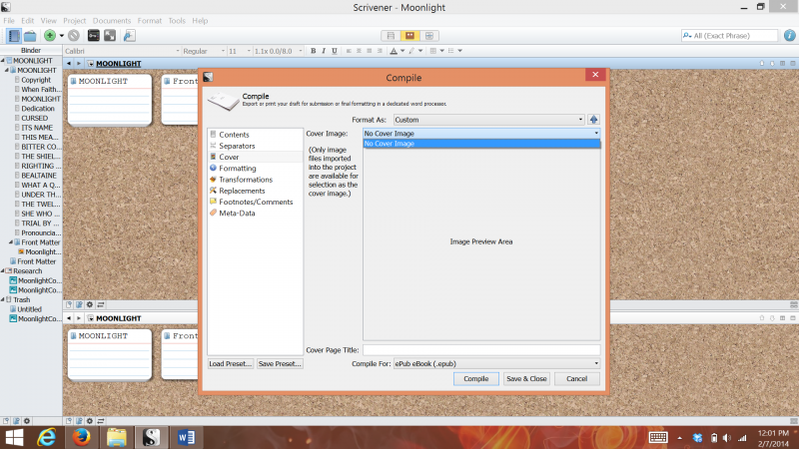Viewport: 799px width, 449px height.
Task: Click the highlight color pen button
Action: click(411, 51)
